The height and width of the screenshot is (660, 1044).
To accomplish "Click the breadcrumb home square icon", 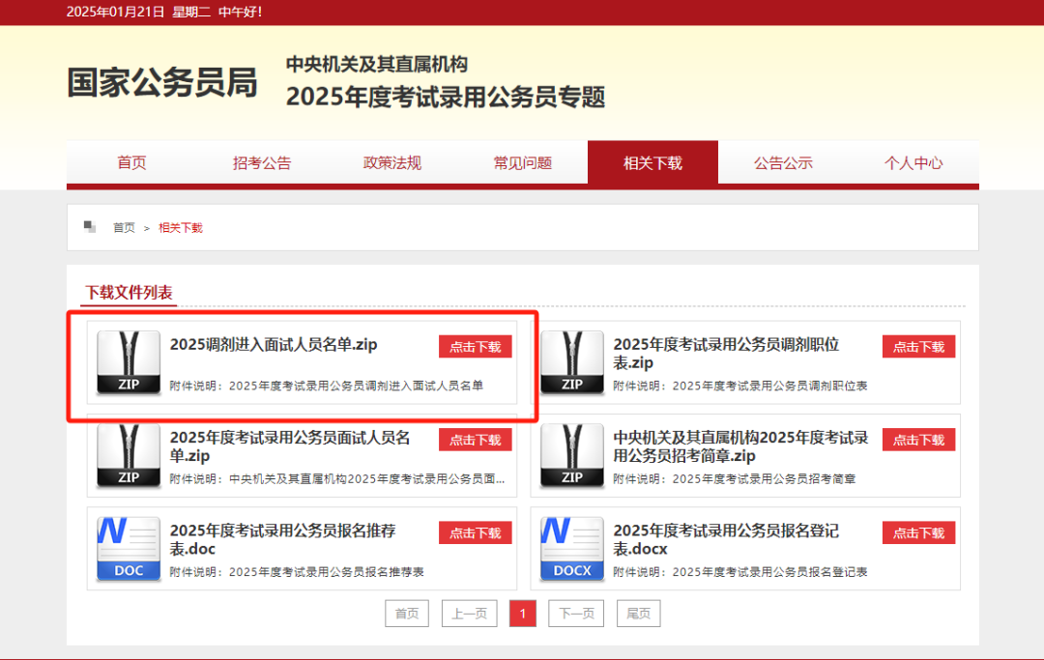I will [90, 227].
